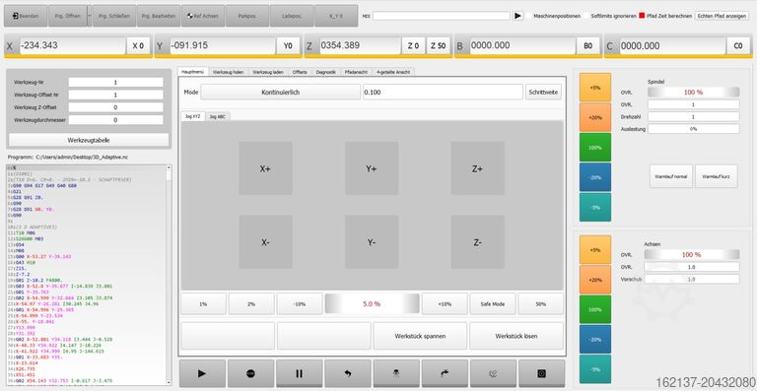
Task: Click the Beenden exit button
Action: pyautogui.click(x=26, y=16)
